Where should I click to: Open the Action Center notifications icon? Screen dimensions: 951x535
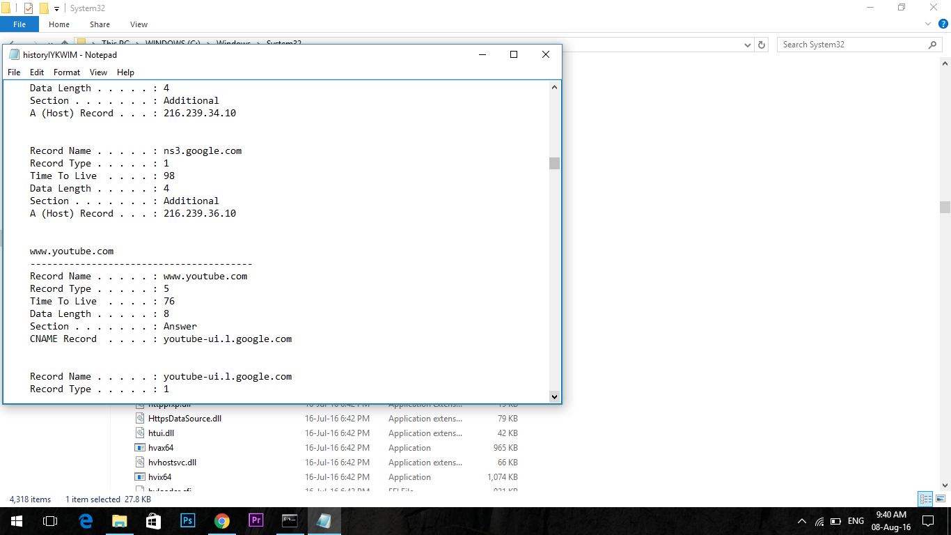click(928, 521)
